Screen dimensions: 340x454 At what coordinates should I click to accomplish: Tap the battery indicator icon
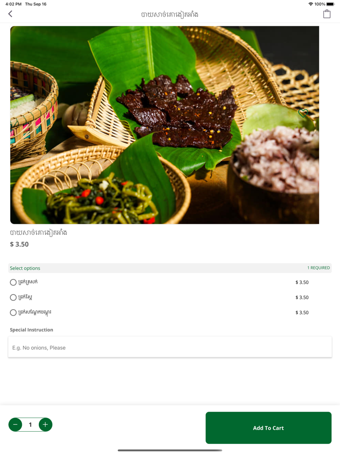330,4
